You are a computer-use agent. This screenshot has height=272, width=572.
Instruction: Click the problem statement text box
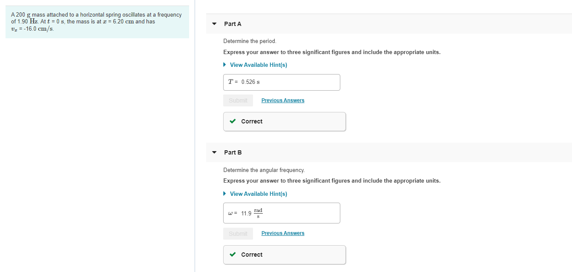point(97,22)
